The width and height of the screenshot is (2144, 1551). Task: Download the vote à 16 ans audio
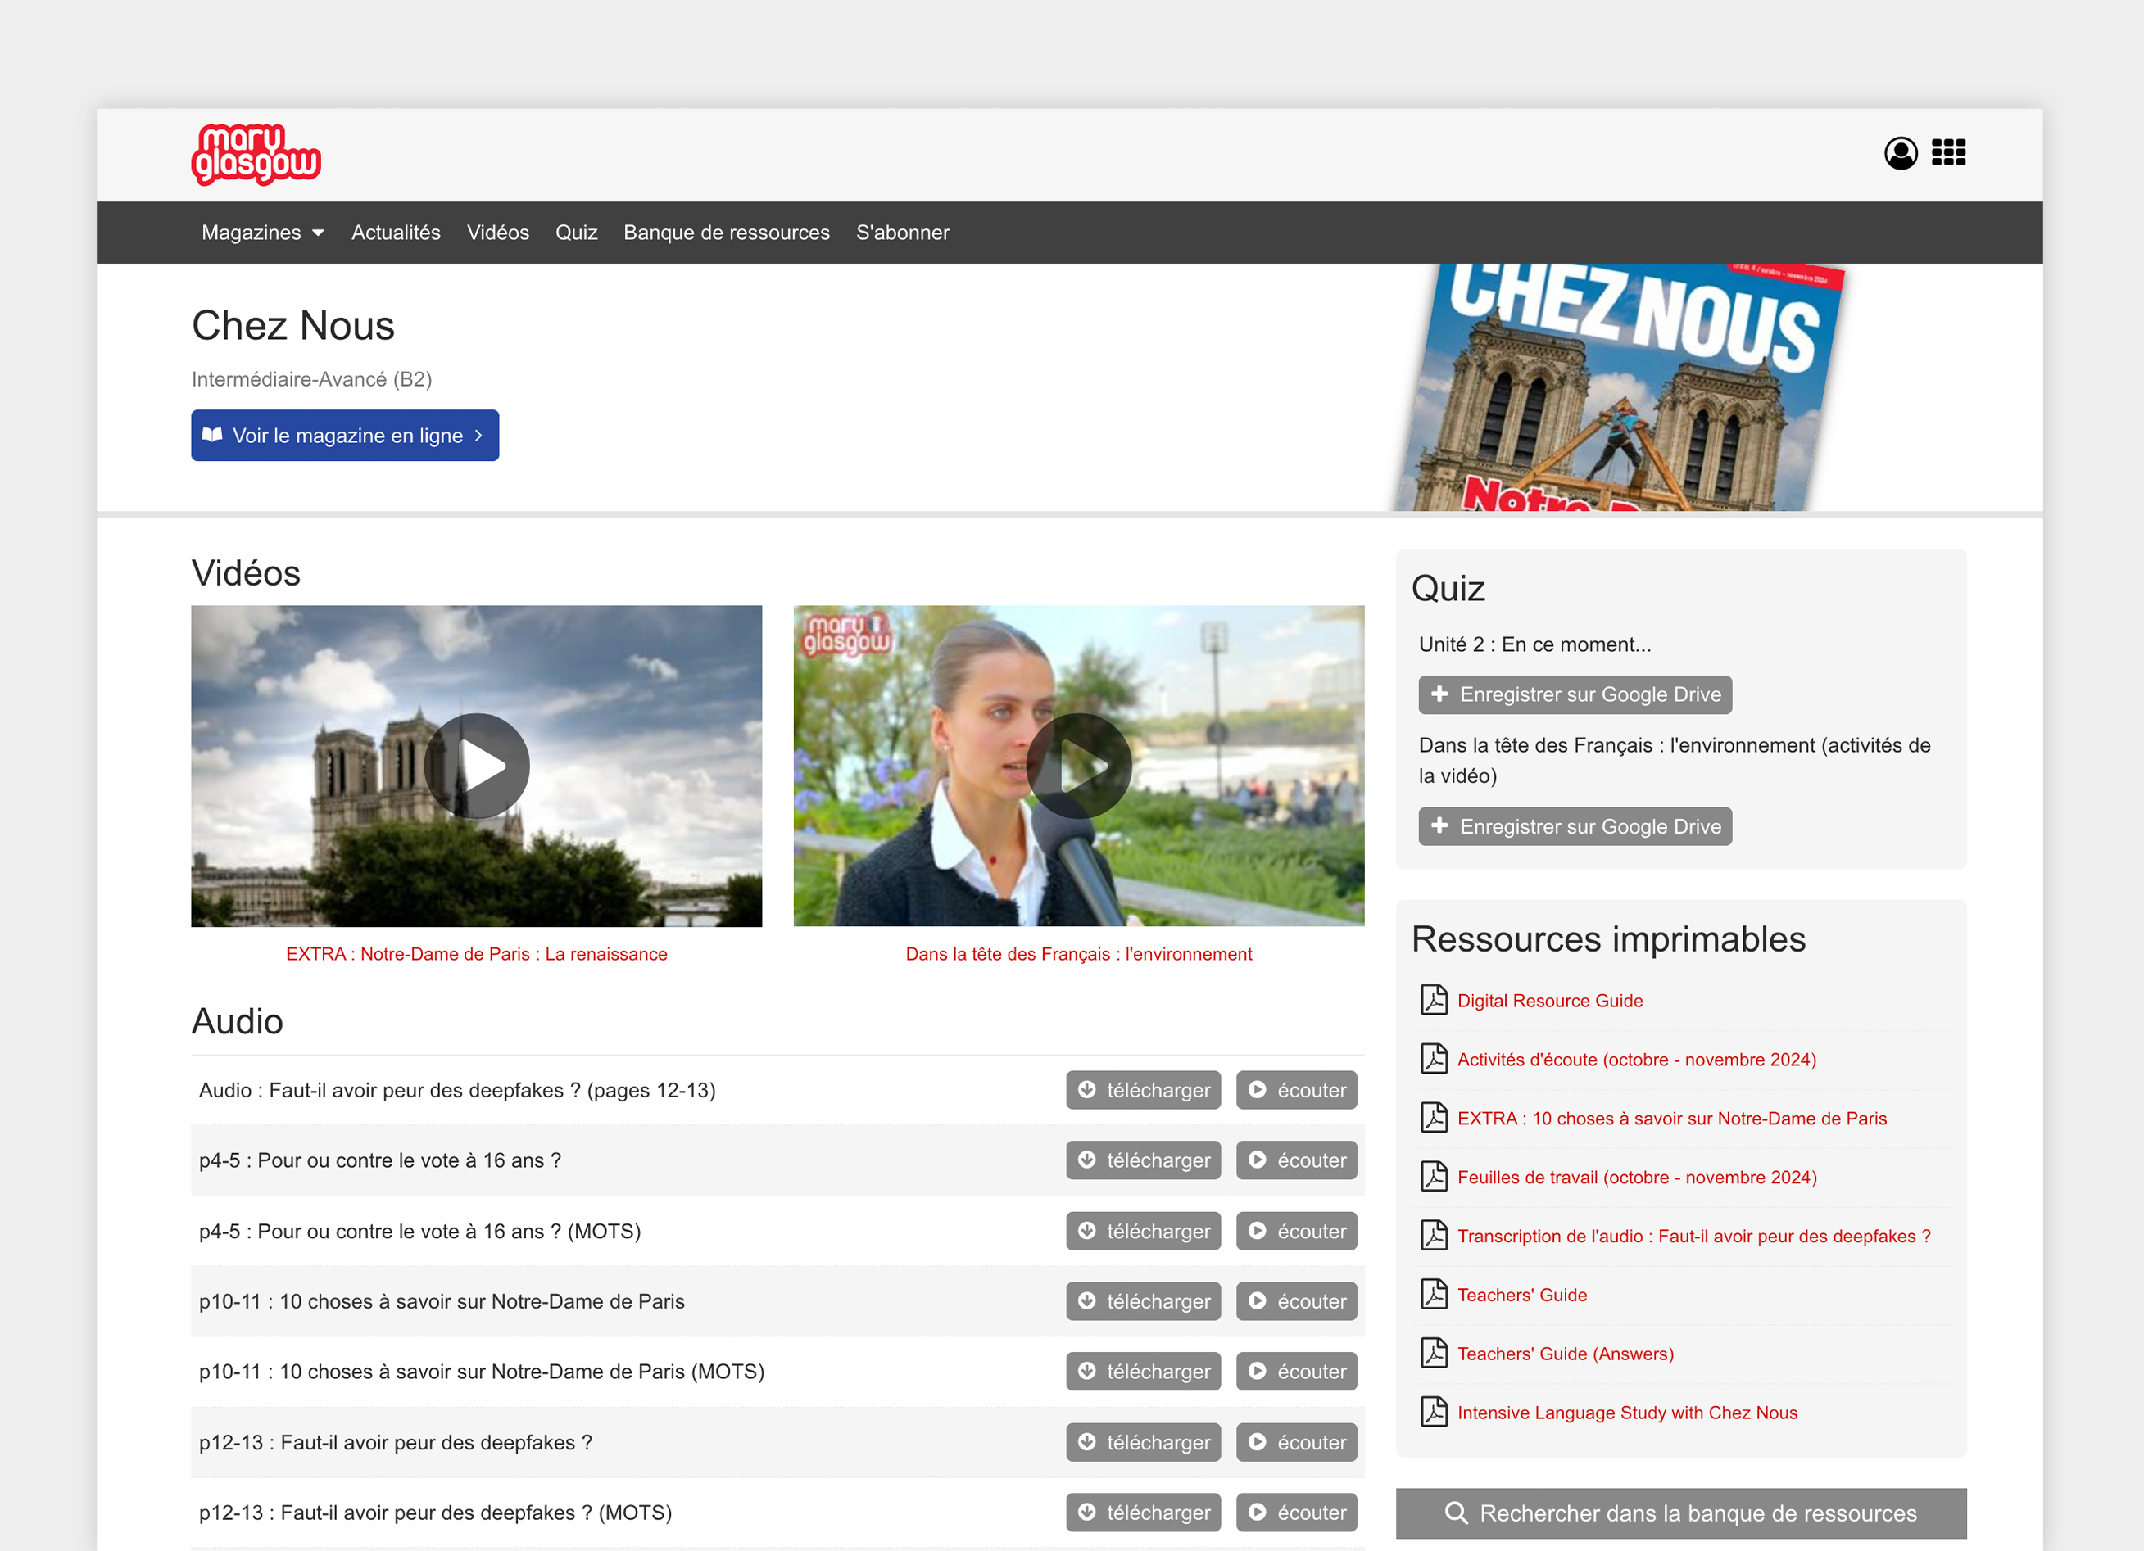tap(1143, 1160)
